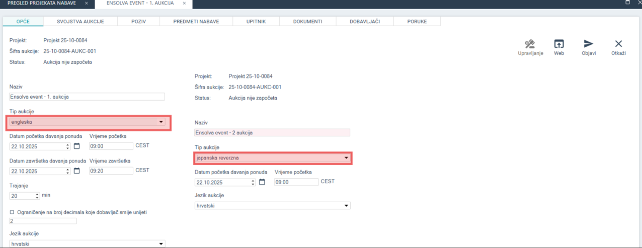Publish the auction with Objavi
642x248 pixels.
(x=588, y=44)
